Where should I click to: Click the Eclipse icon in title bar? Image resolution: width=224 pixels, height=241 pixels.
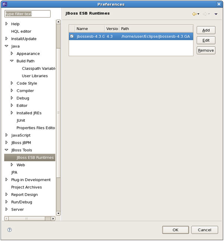[5, 4]
